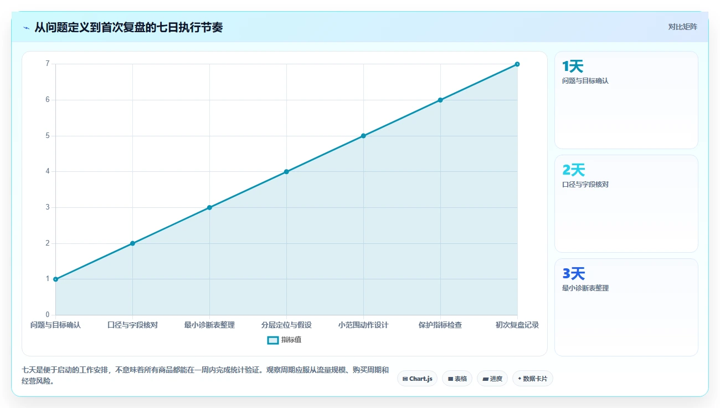Click the 小范围动作设计 axis label
This screenshot has height=408, width=720.
(363, 325)
